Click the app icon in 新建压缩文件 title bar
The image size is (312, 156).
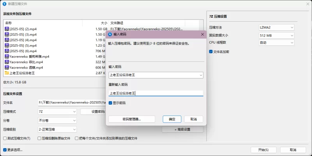[x=4, y=4]
